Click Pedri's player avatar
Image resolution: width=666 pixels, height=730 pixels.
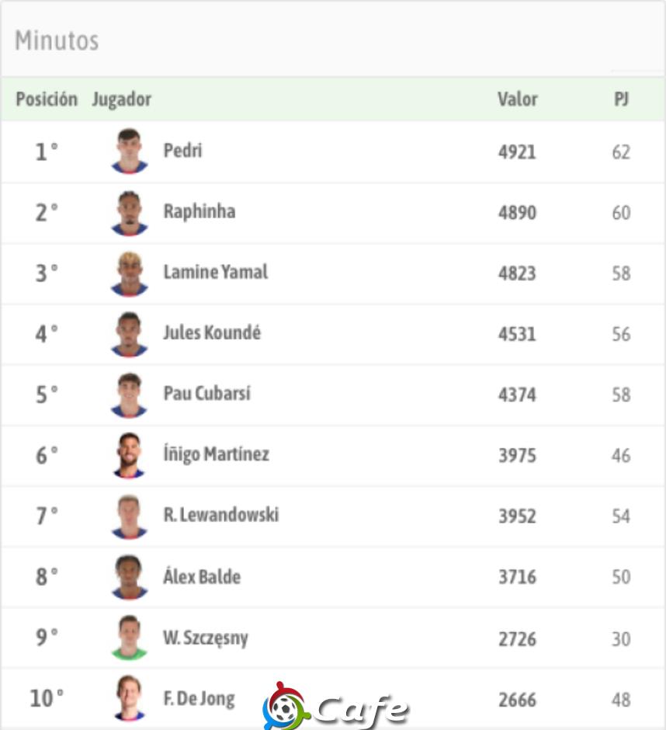coord(130,151)
